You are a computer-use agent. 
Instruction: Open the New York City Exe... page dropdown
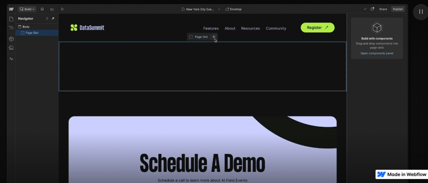[x=201, y=9]
